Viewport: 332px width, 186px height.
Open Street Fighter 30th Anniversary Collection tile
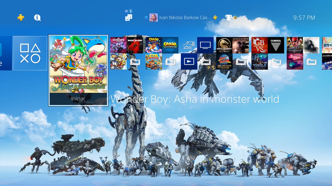pos(224,61)
